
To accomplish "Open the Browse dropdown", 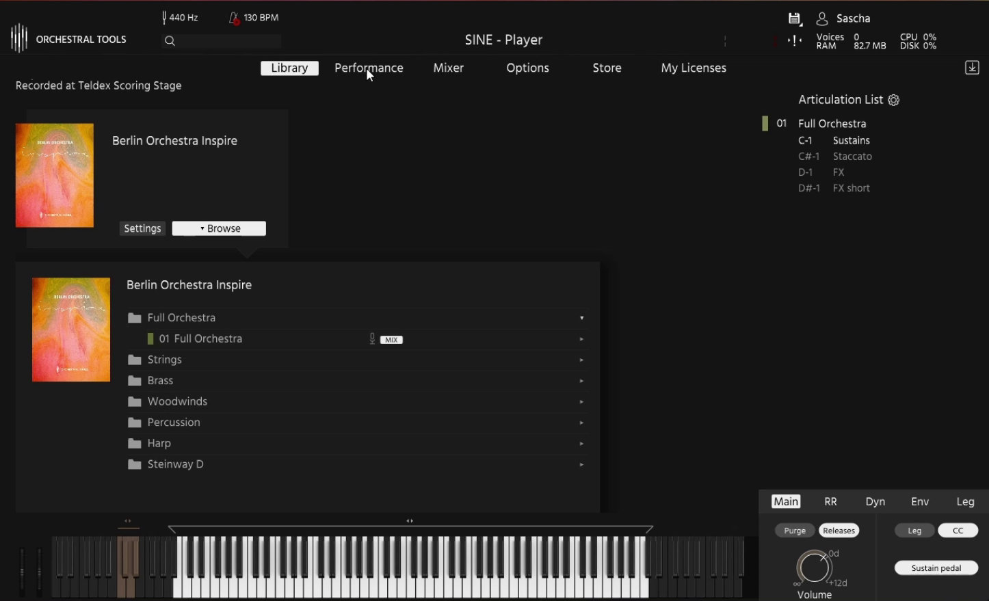I will click(x=219, y=228).
